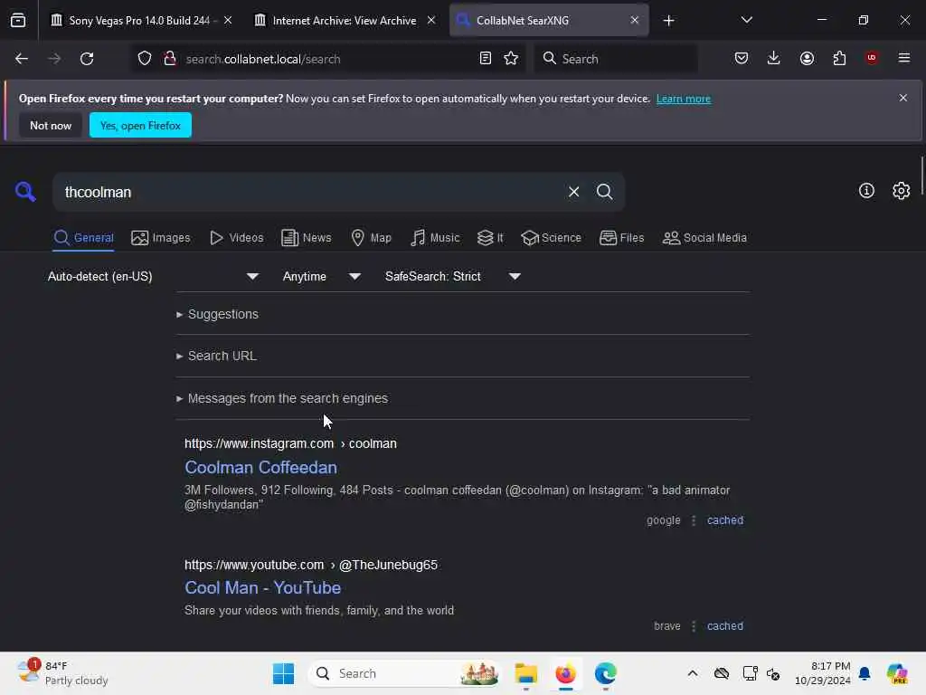Open the Cool Man - YouTube result
Image resolution: width=926 pixels, height=695 pixels.
(x=263, y=588)
